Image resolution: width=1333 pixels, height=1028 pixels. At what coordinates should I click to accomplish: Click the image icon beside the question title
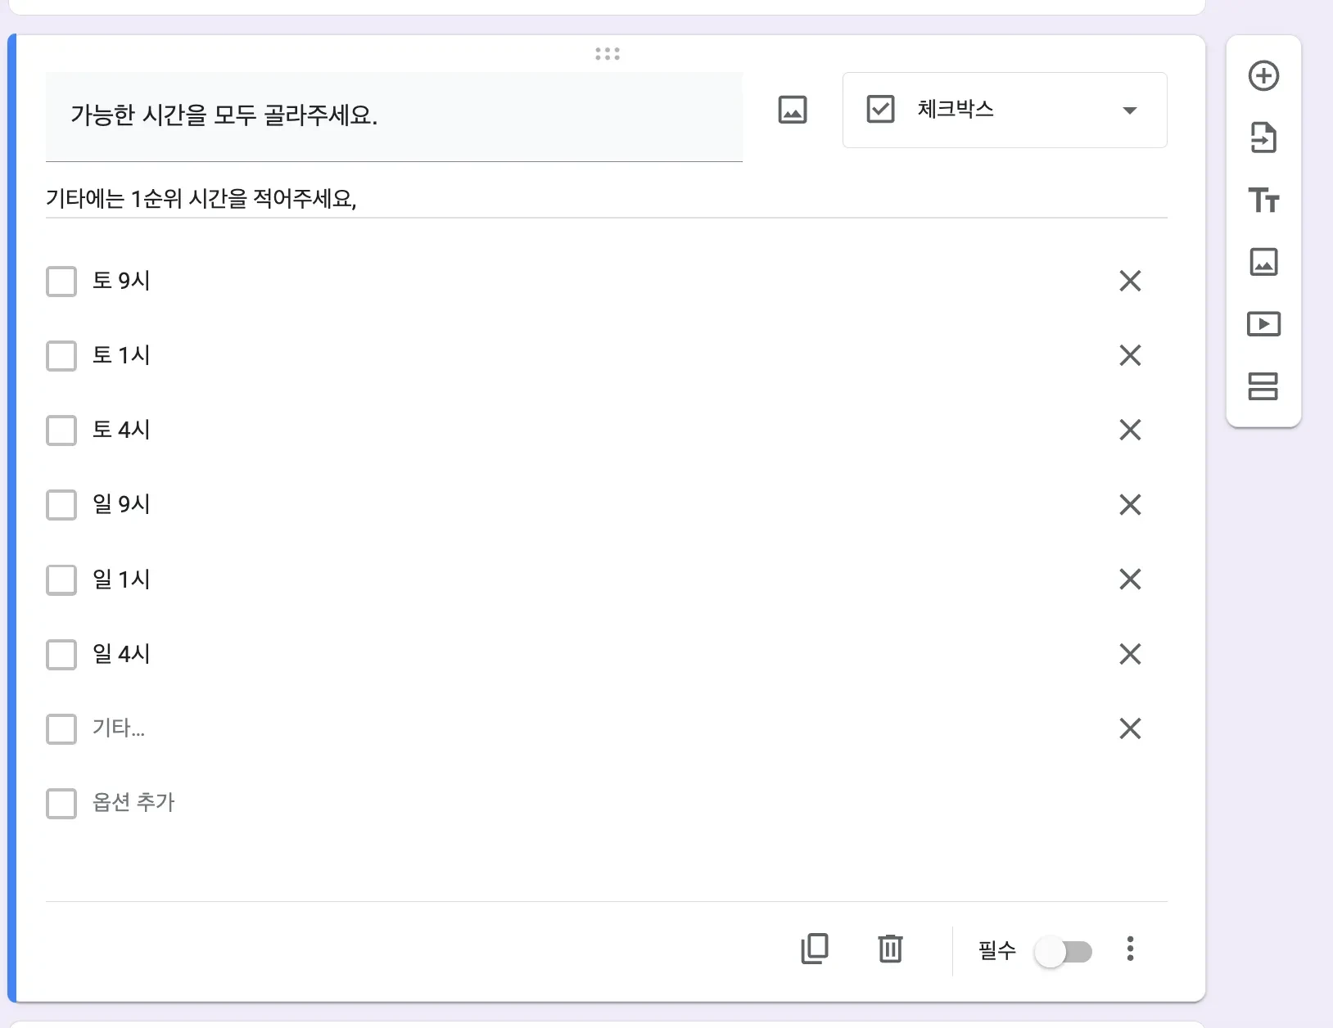click(792, 110)
